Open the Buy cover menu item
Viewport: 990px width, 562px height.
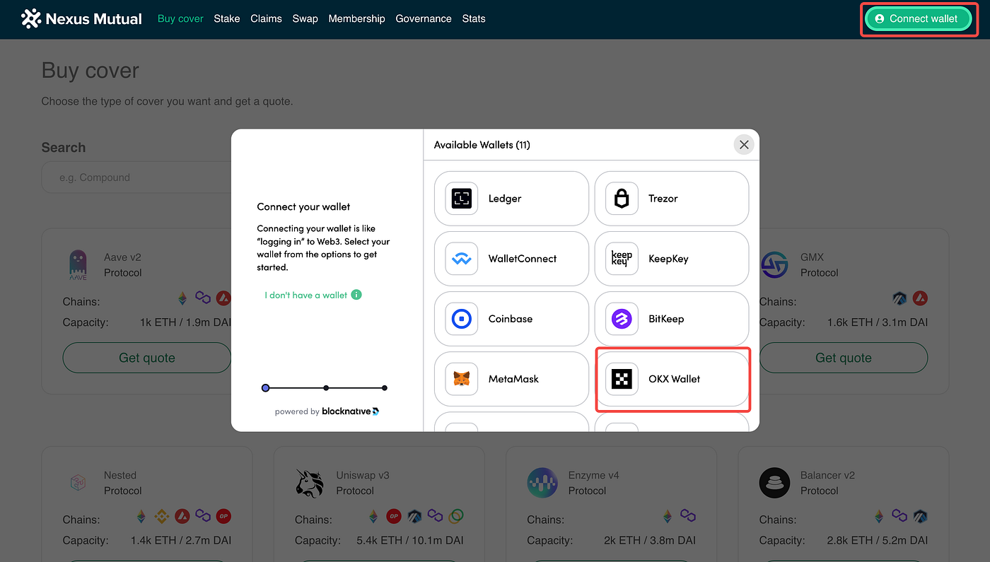[x=180, y=19]
